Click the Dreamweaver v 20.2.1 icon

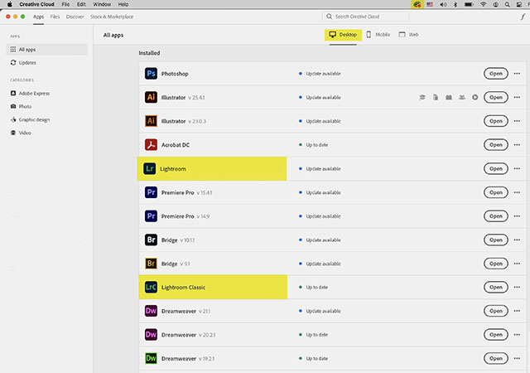click(x=151, y=334)
